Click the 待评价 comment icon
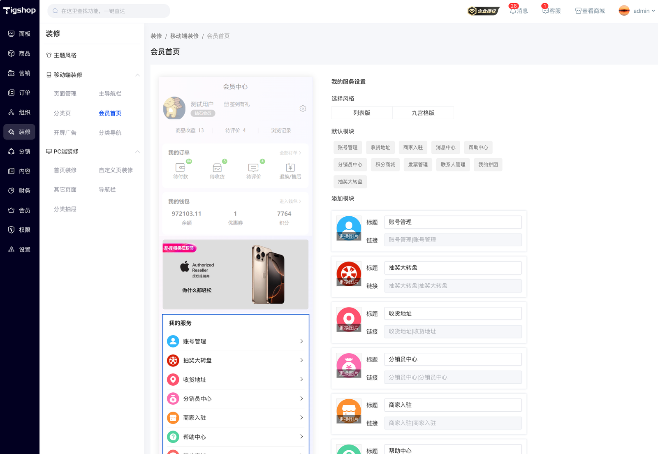658x454 pixels. tap(253, 167)
